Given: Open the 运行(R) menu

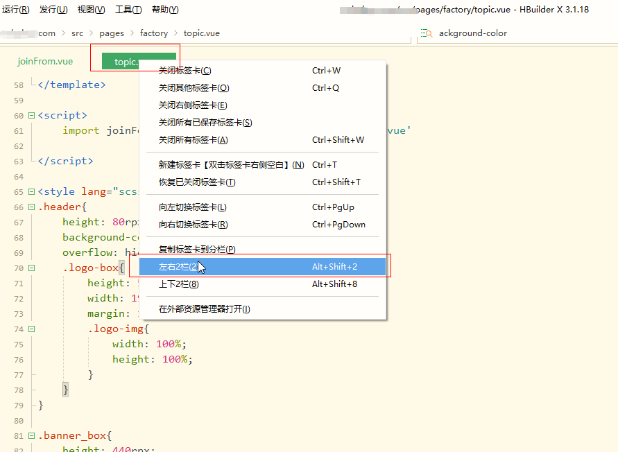Looking at the screenshot, I should [x=15, y=10].
